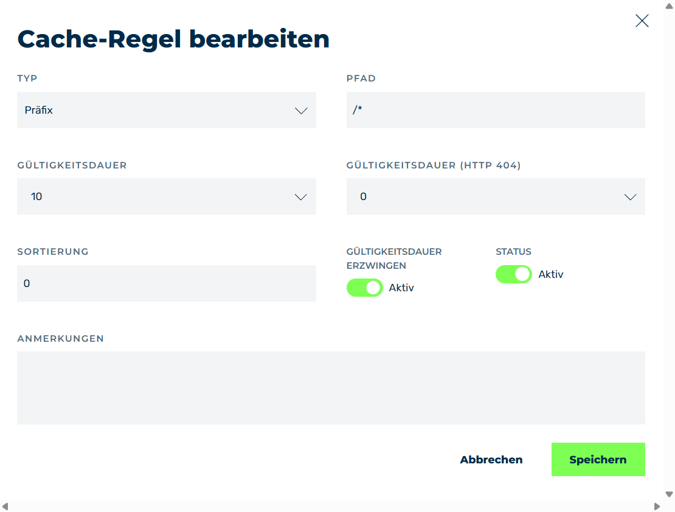Click the scroll up arrow icon

click(669, 5)
